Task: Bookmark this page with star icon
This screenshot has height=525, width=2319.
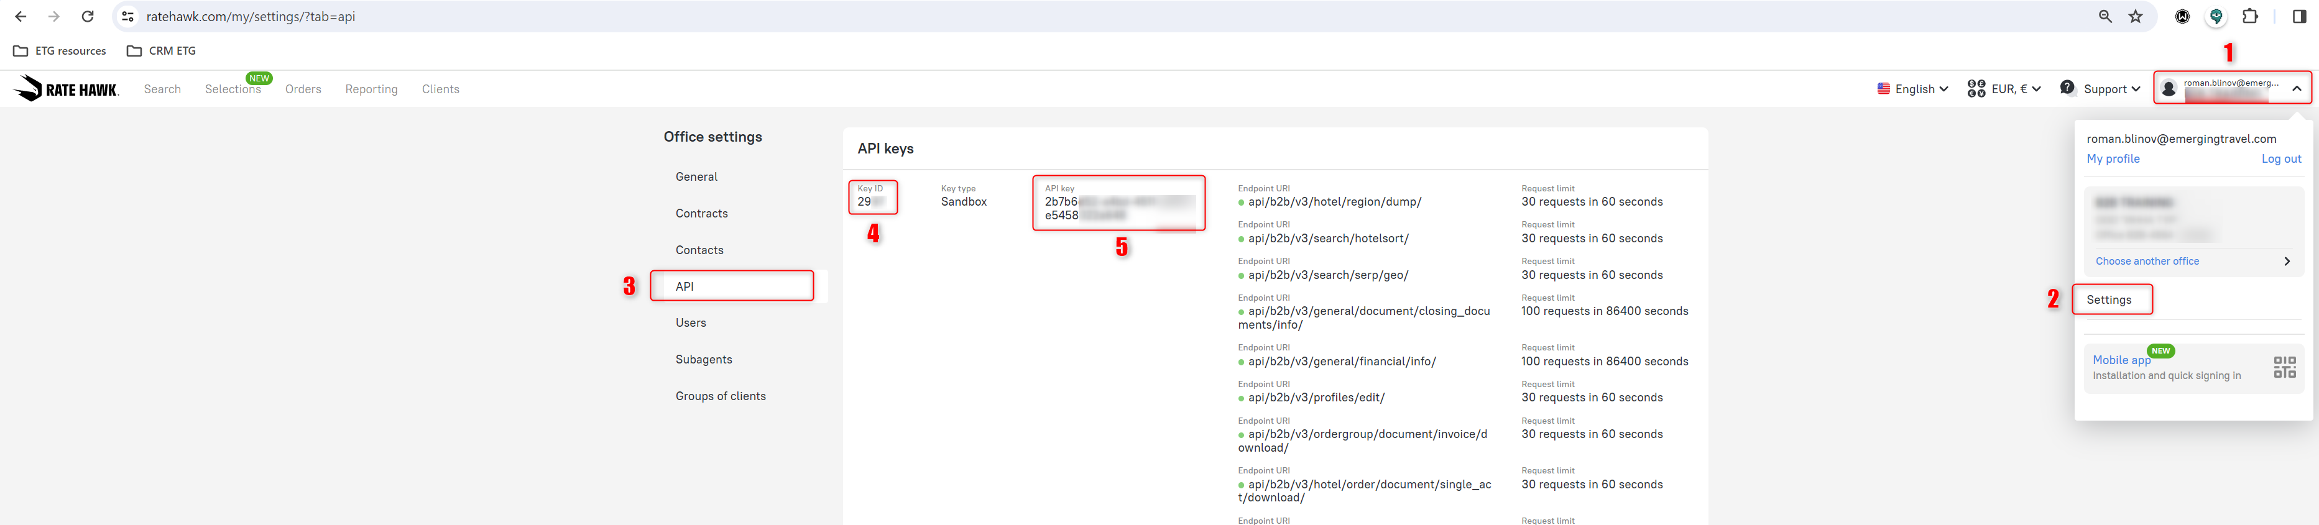Action: pos(2136,16)
